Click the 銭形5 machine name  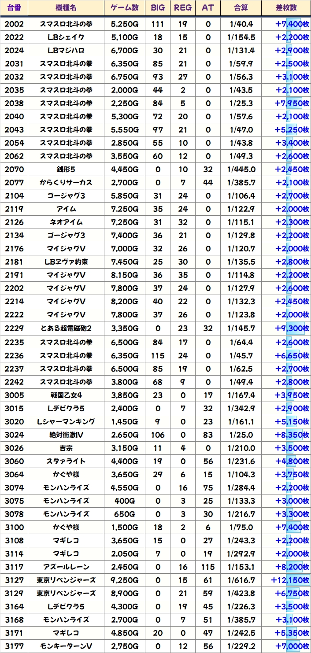tap(66, 169)
